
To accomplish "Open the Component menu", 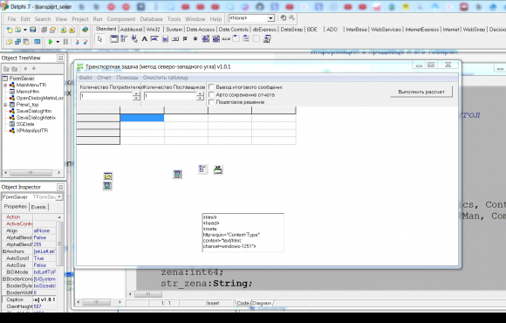I will [121, 19].
